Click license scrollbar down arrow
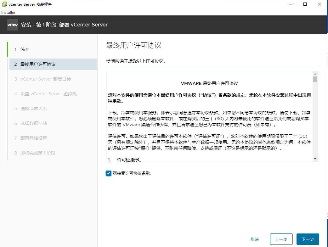This screenshot has width=328, height=247. point(315,159)
